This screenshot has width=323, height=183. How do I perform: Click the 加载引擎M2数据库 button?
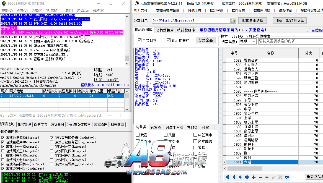click(289, 21)
